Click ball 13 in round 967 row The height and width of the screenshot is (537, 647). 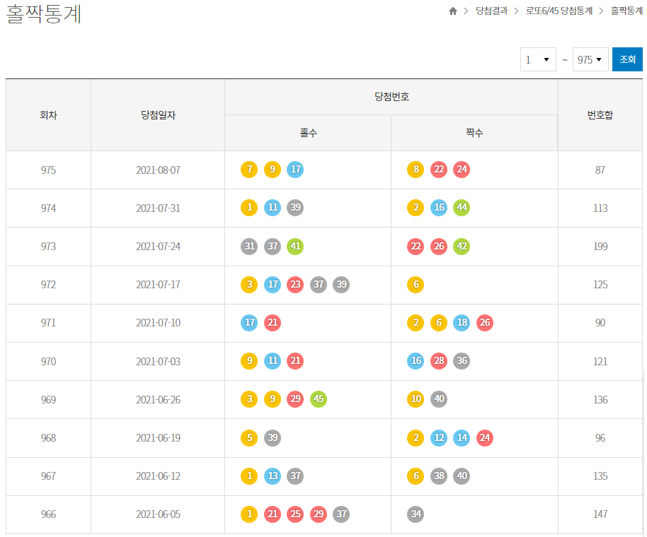pyautogui.click(x=273, y=476)
